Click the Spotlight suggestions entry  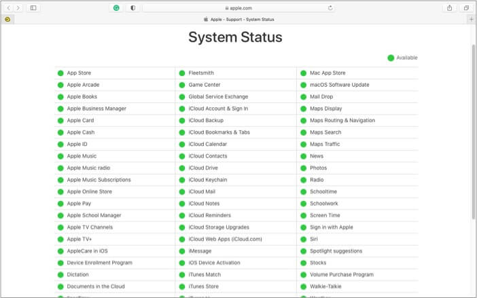click(336, 251)
